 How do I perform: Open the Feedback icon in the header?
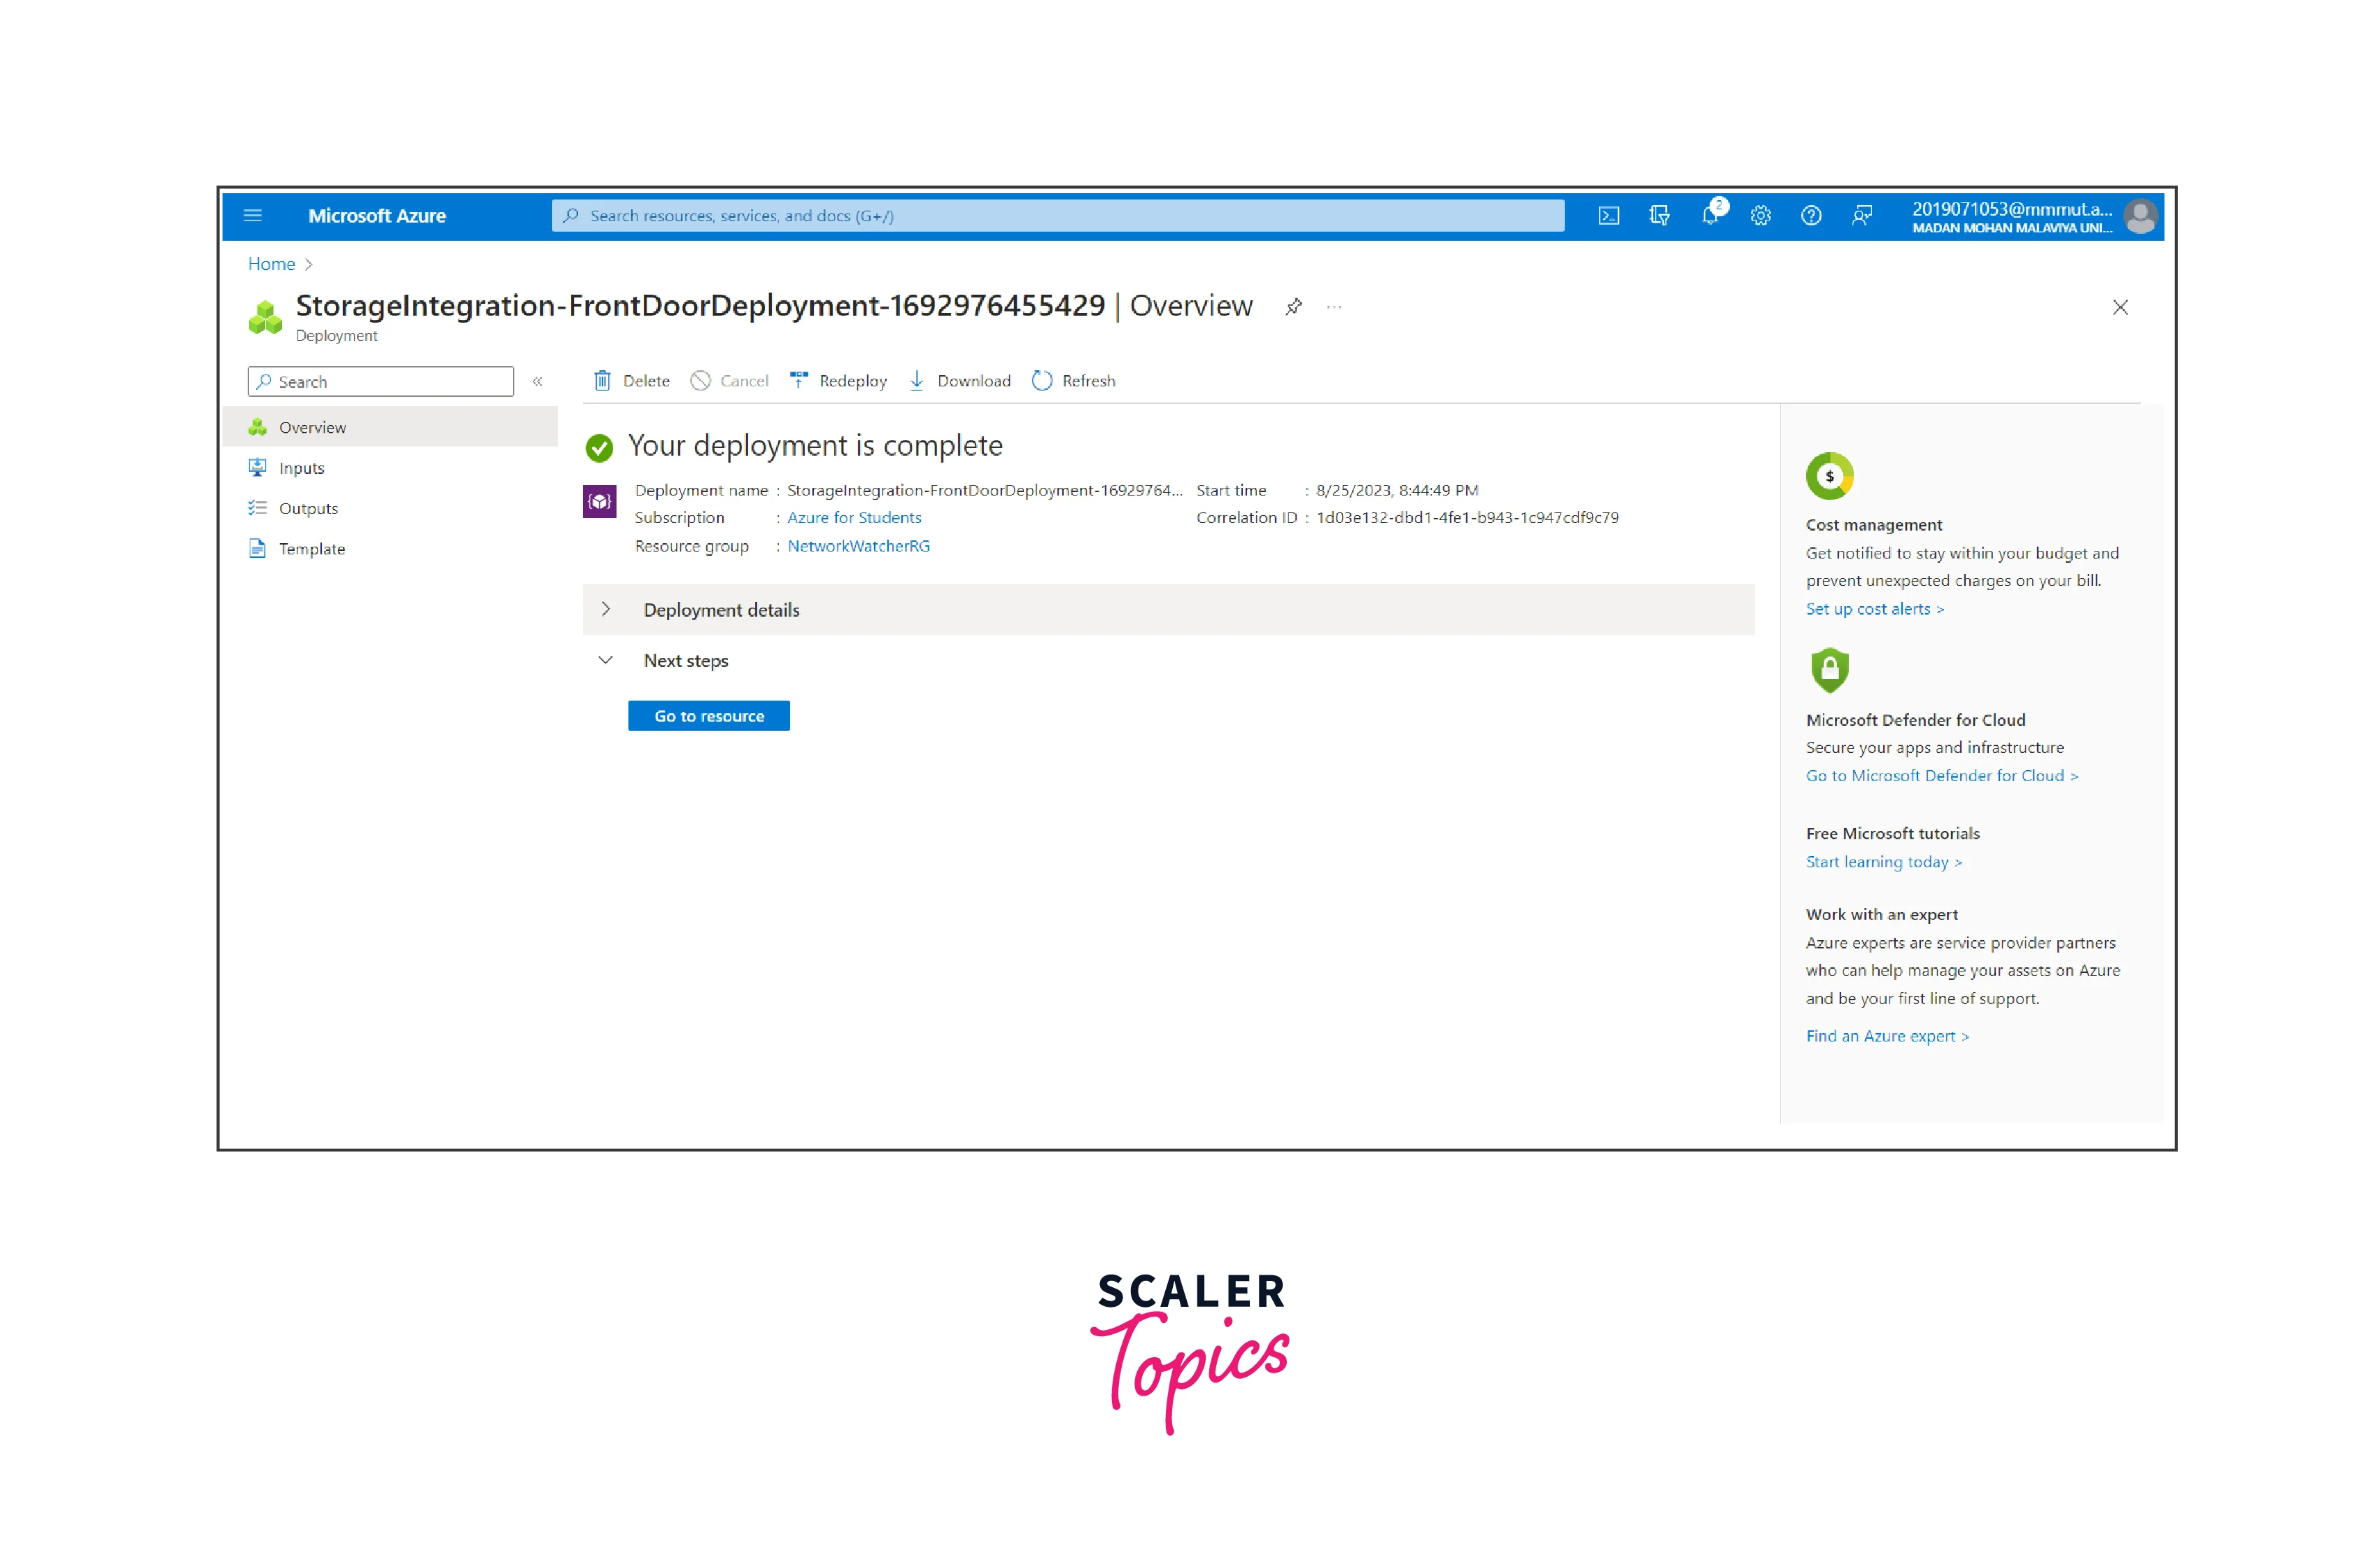1861,216
